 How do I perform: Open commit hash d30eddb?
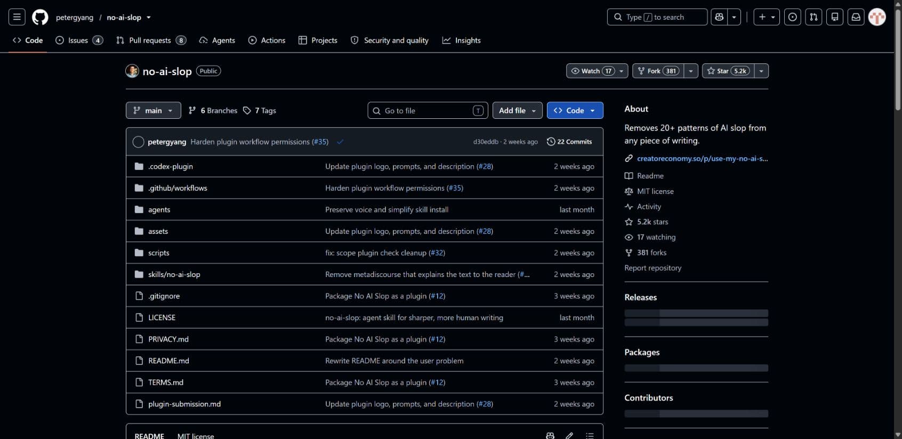click(486, 142)
